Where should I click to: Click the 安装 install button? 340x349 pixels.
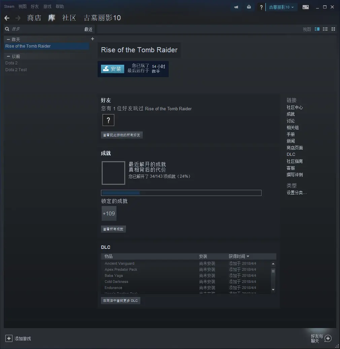[x=112, y=69]
